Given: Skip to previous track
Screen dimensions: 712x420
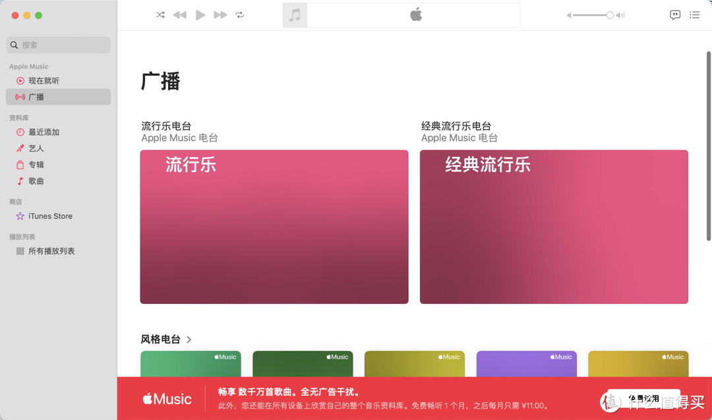Looking at the screenshot, I should pyautogui.click(x=180, y=15).
